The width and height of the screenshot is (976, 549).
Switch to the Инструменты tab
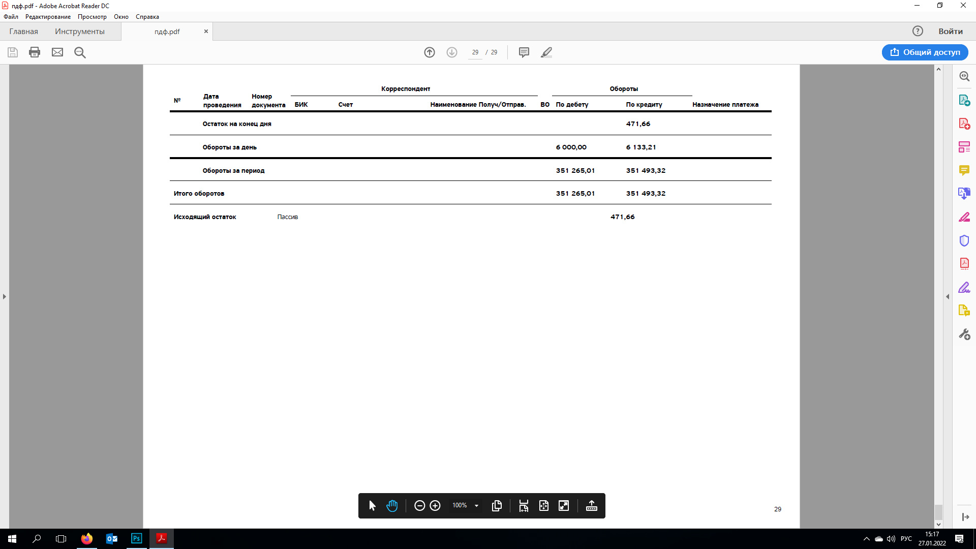tap(80, 32)
